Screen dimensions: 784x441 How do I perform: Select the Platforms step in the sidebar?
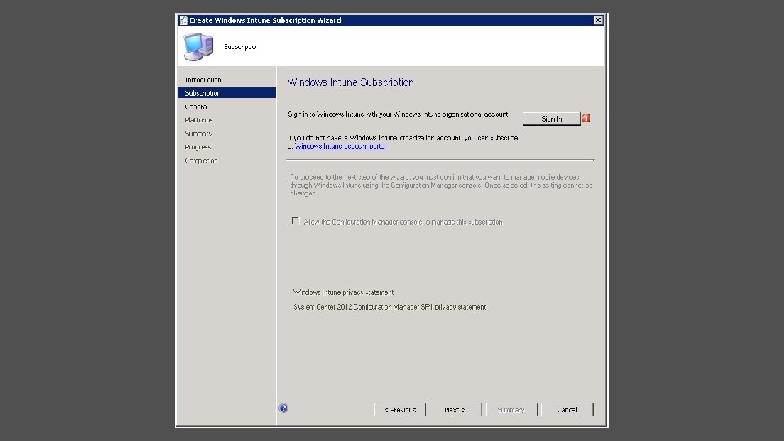(198, 120)
